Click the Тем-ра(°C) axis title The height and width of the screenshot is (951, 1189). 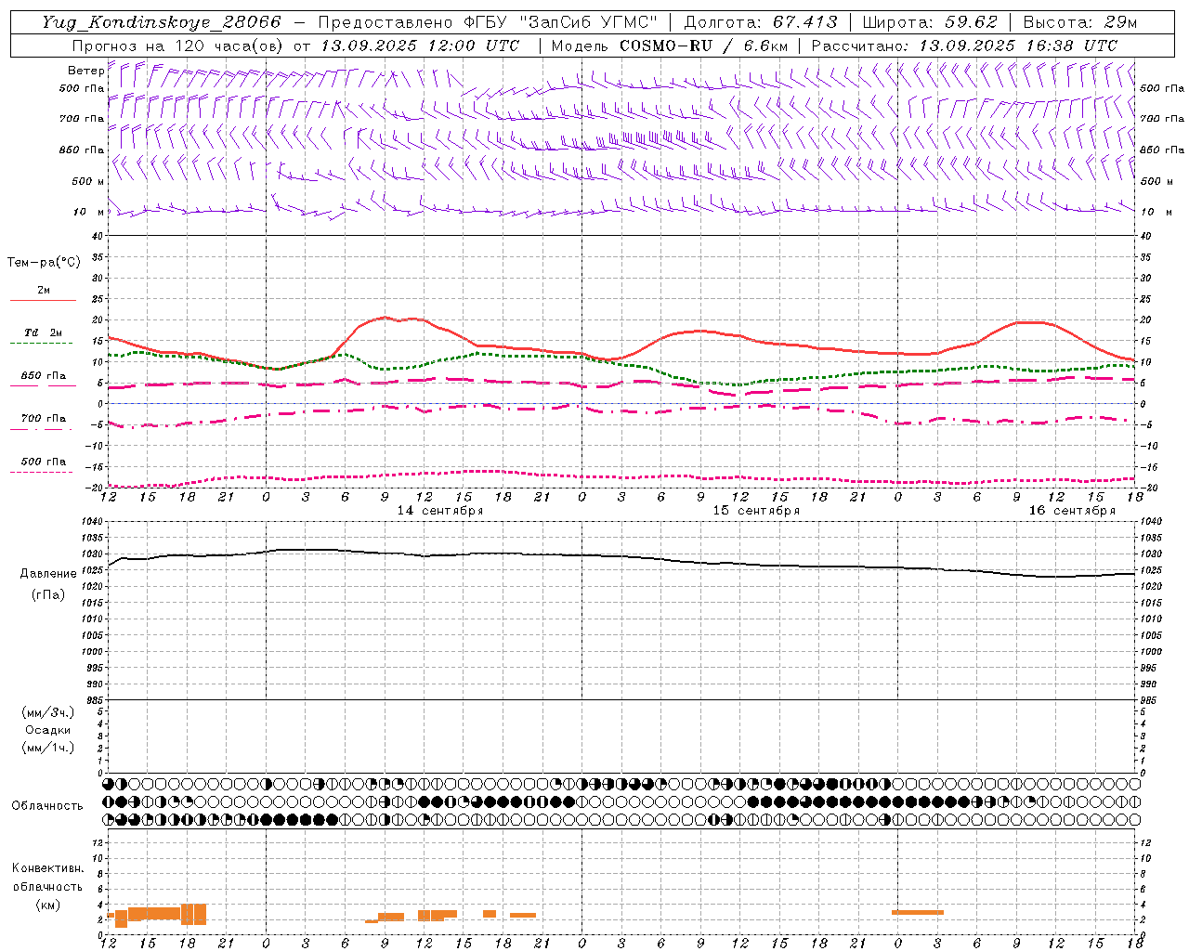[x=44, y=263]
